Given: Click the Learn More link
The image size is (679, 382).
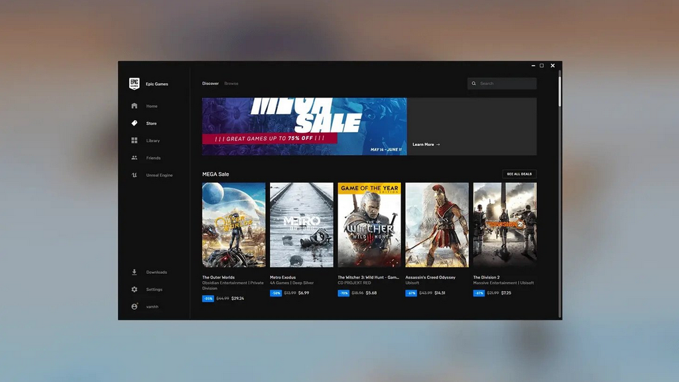Looking at the screenshot, I should [426, 145].
